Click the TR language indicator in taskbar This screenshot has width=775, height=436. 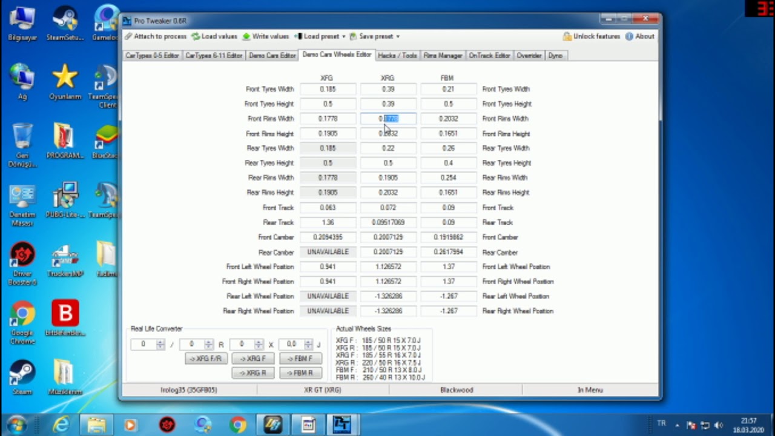click(x=661, y=423)
